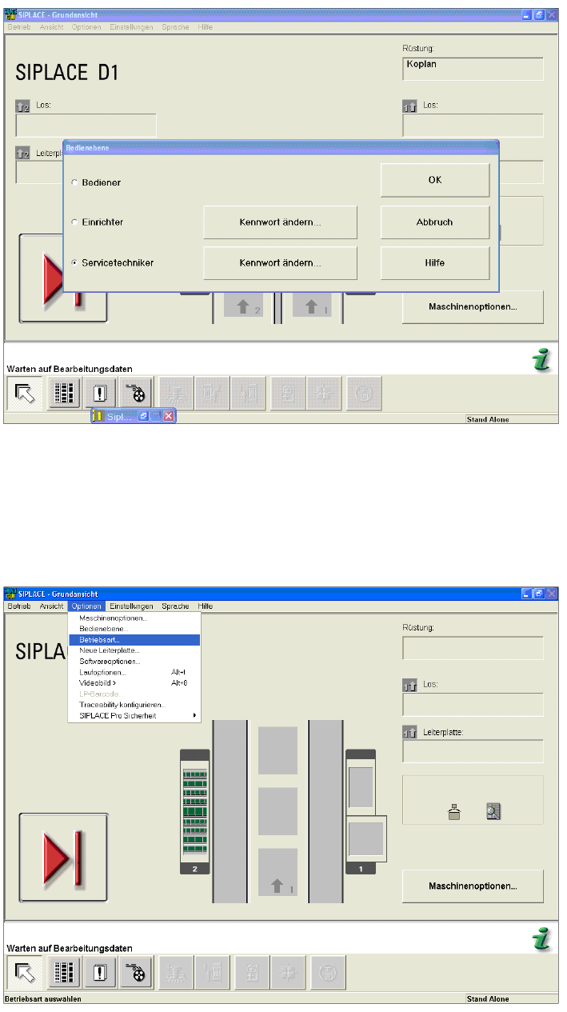Close the minimized Sipl... child window
The height and width of the screenshot is (1012, 567).
pos(169,416)
